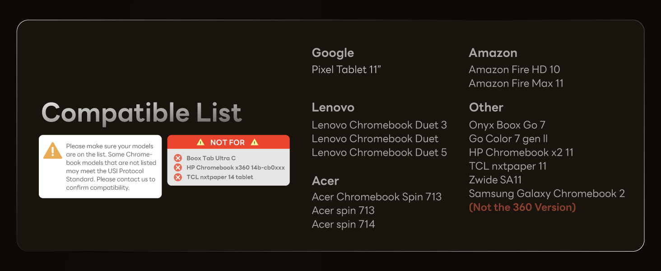Click the red "Not the 360 Version" note

coord(522,207)
